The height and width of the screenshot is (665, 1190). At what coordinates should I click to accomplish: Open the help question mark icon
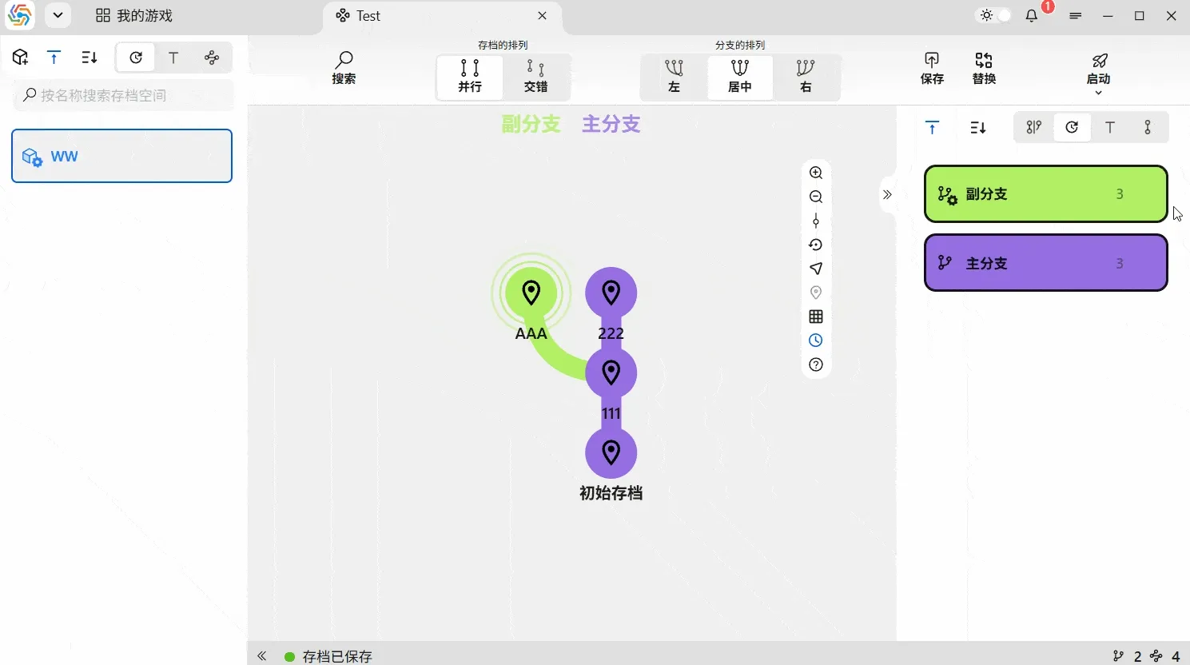[x=816, y=364]
